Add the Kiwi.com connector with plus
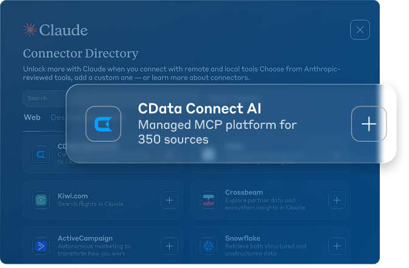 169,200
